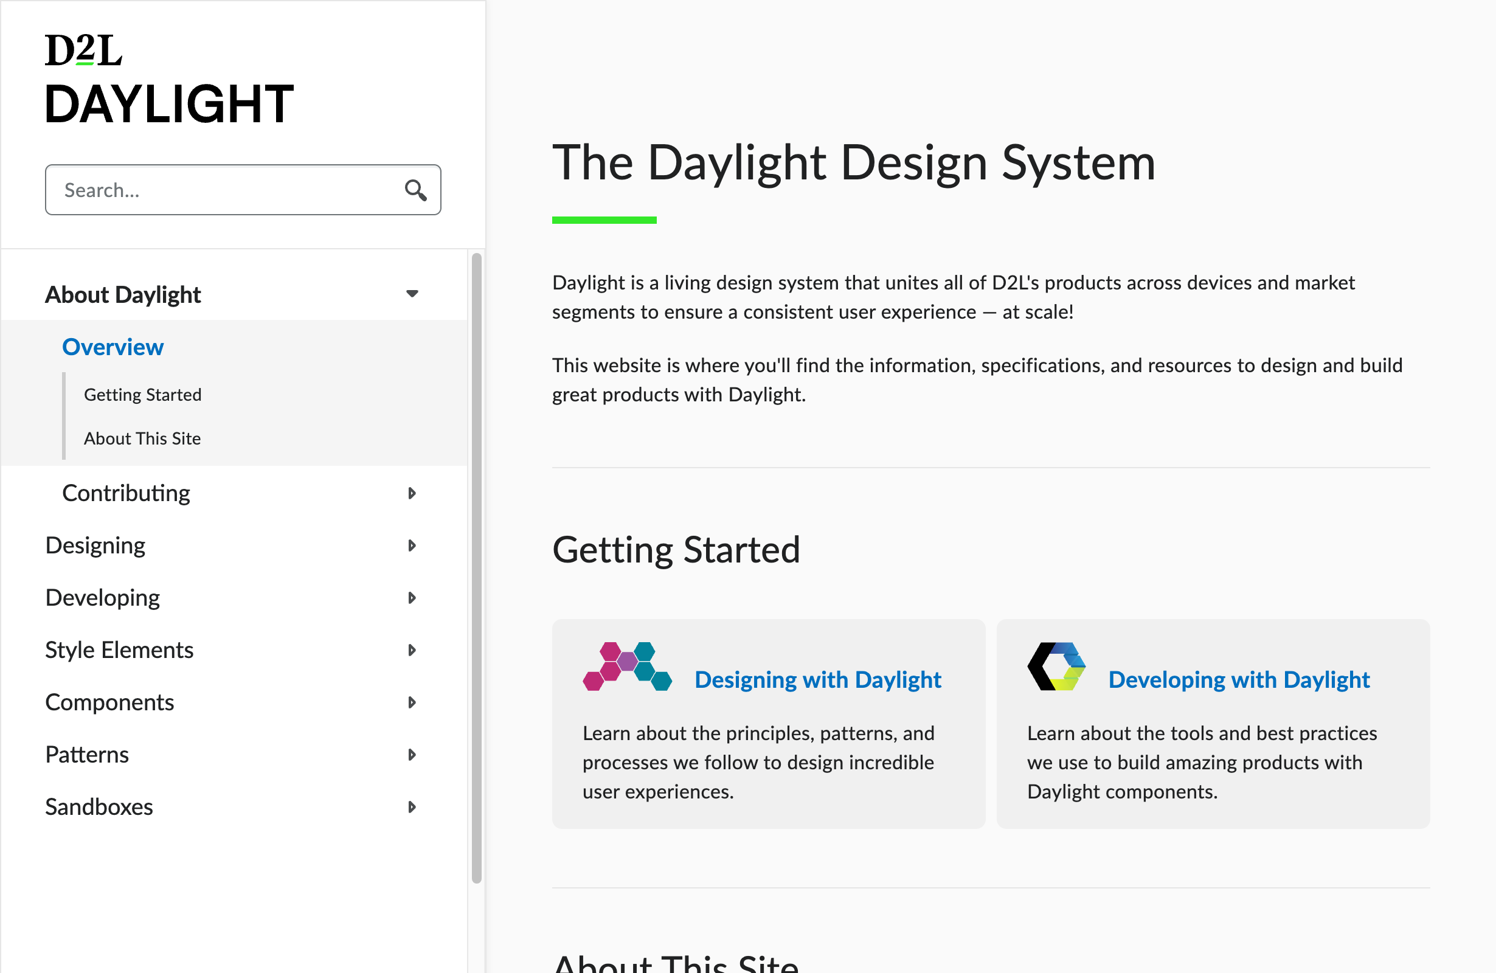Expand the Designing section arrow
The height and width of the screenshot is (973, 1496).
point(412,545)
